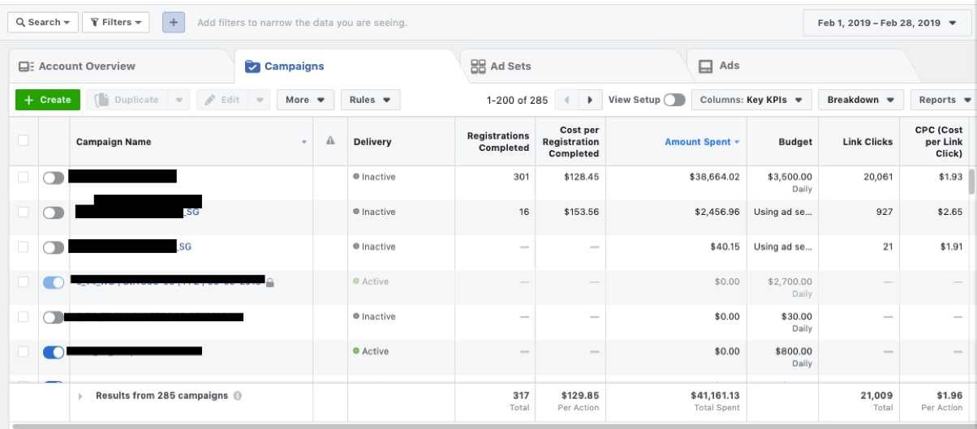Click the $2.65 CPC value

(949, 212)
